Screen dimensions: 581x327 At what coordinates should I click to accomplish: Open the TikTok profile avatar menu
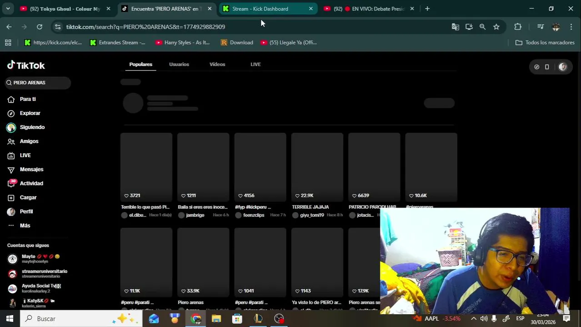tap(563, 67)
